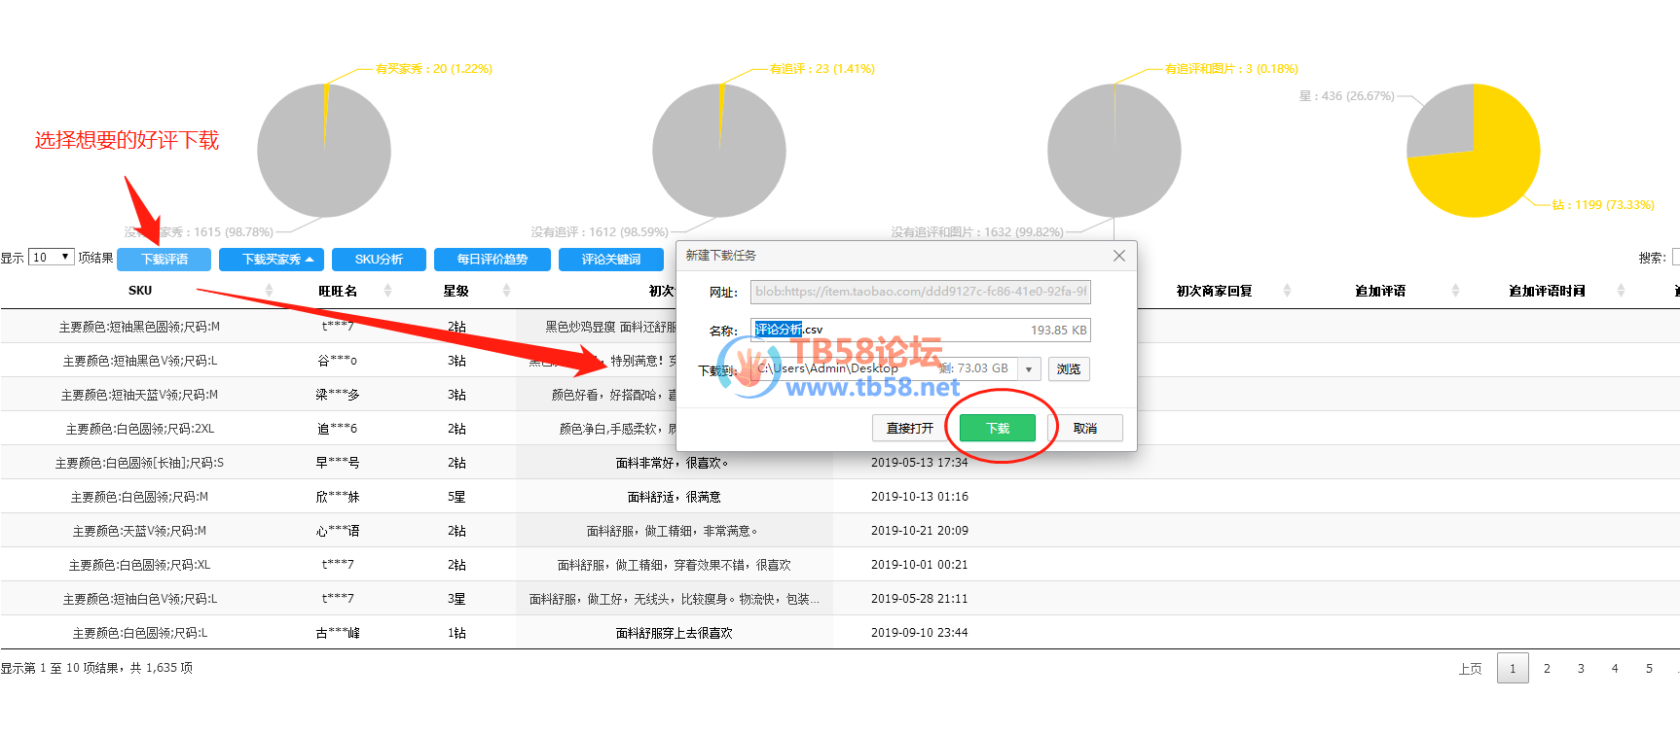Sort by 追加评语时间 column sort icon
The width and height of the screenshot is (1680, 734).
pyautogui.click(x=1621, y=291)
